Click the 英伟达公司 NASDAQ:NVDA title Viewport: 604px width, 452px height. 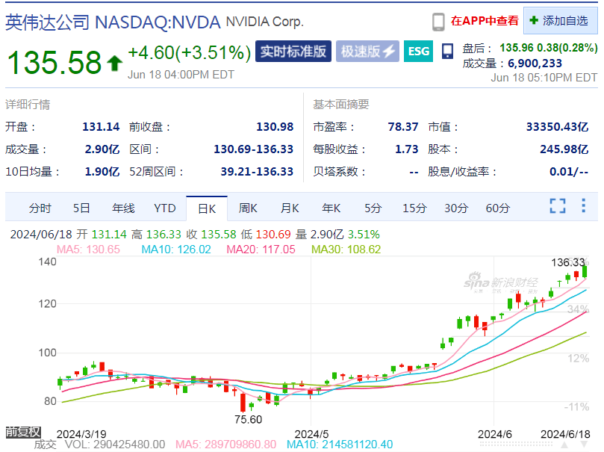(113, 22)
